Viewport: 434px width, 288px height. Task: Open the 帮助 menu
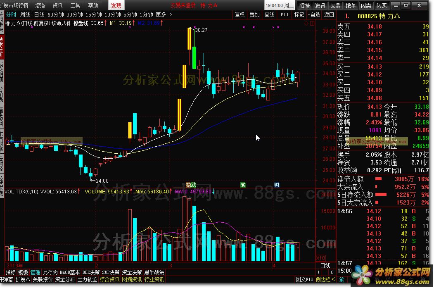(93, 5)
